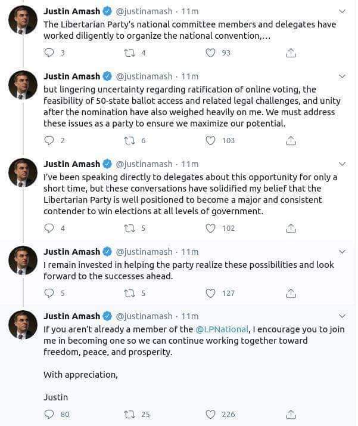Like the tweet with 102 likes
The height and width of the screenshot is (426, 358).
[x=210, y=228]
